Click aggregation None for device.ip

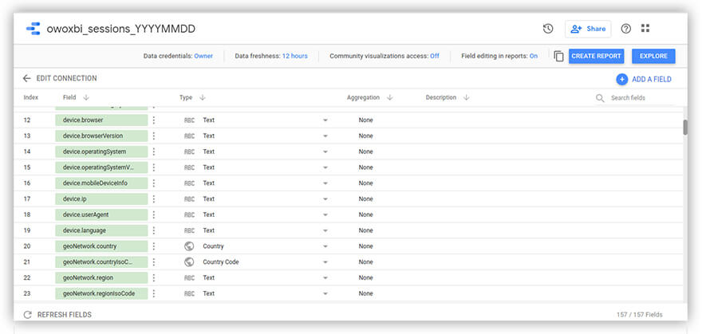pos(365,199)
